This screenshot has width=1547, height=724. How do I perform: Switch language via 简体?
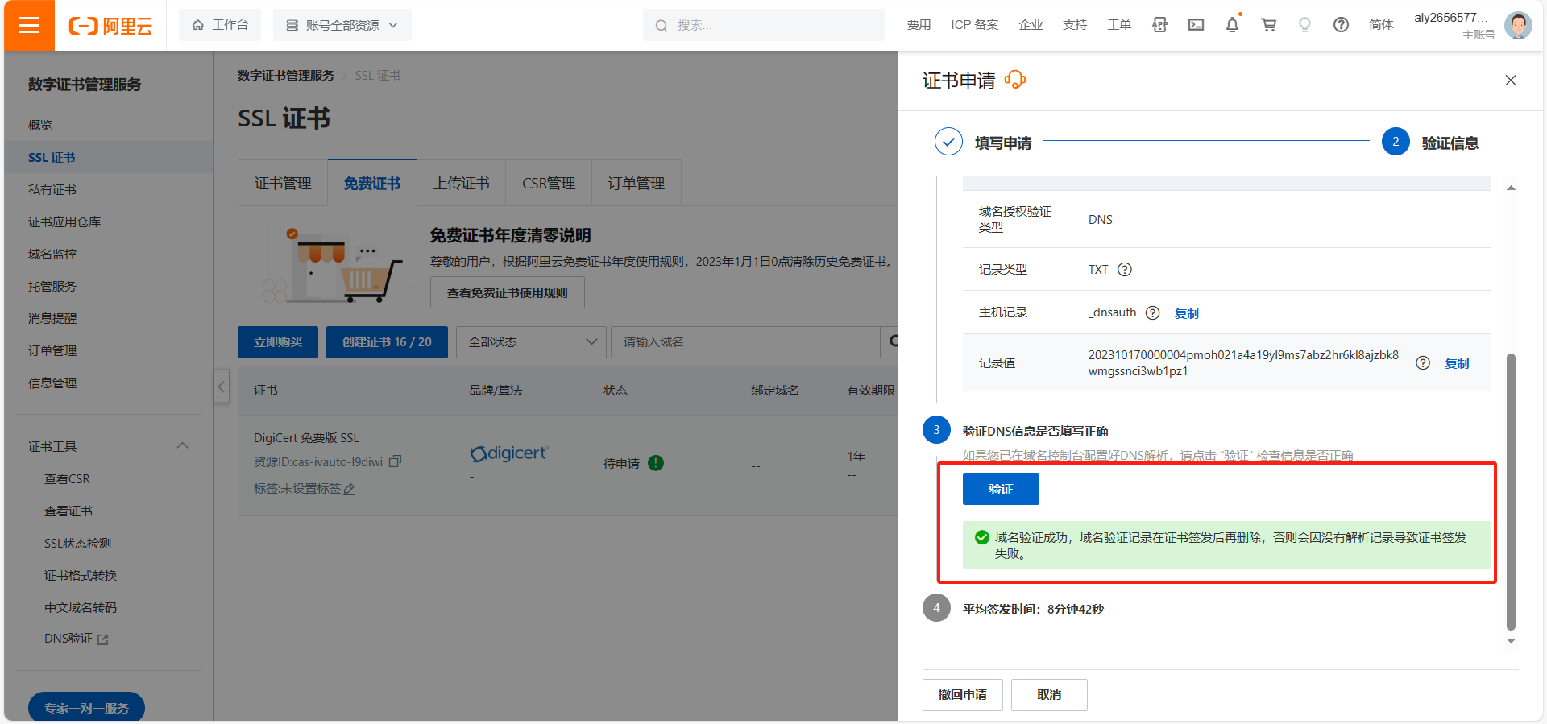tap(1381, 25)
